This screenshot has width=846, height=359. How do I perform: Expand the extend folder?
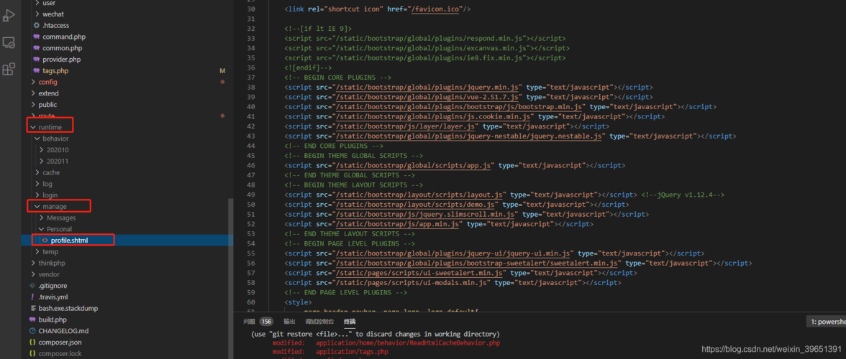[32, 93]
